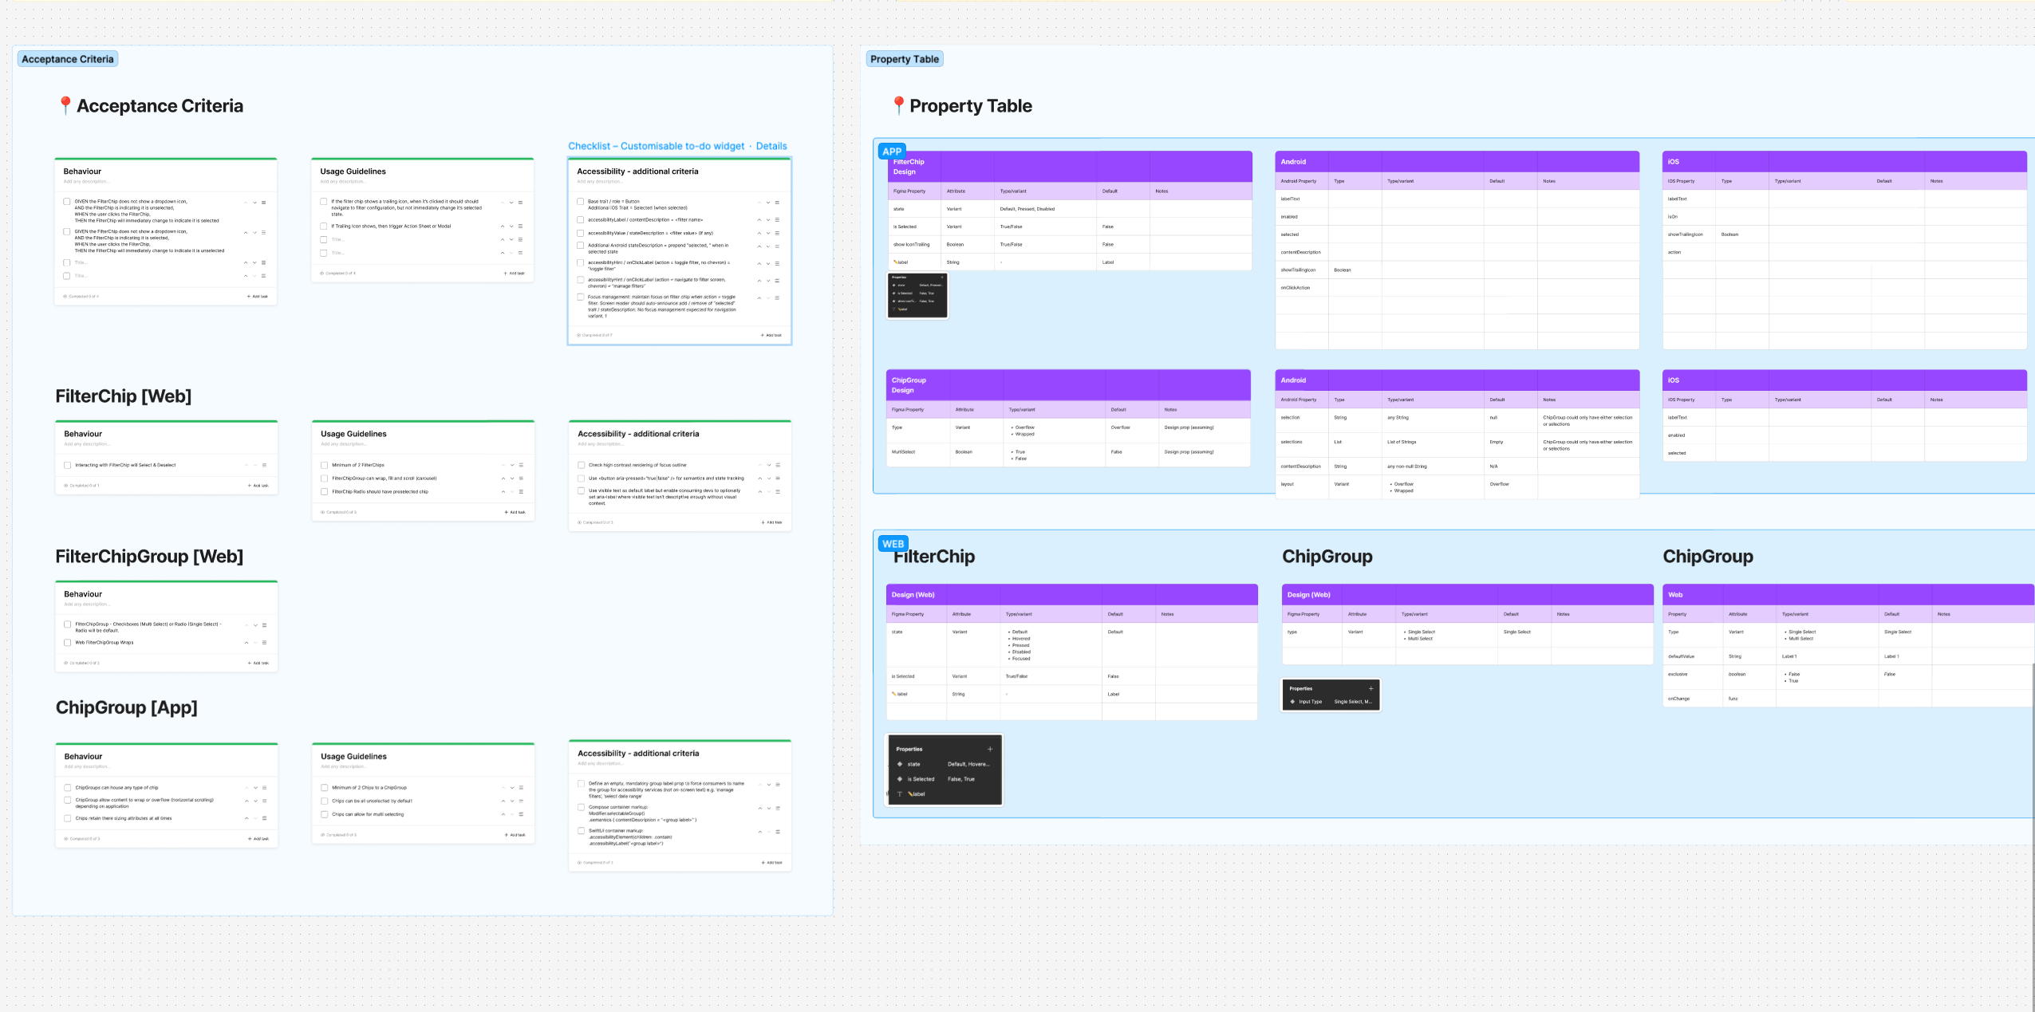The image size is (2035, 1012).
Task: Move 'accessibilityLabel / contentDescription' task down with chevron
Action: click(x=768, y=220)
